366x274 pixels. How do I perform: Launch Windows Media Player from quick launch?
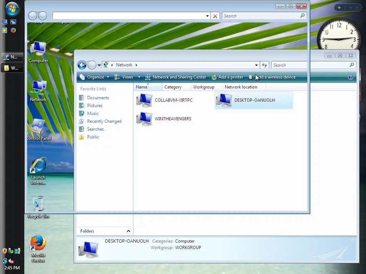pyautogui.click(x=4, y=30)
